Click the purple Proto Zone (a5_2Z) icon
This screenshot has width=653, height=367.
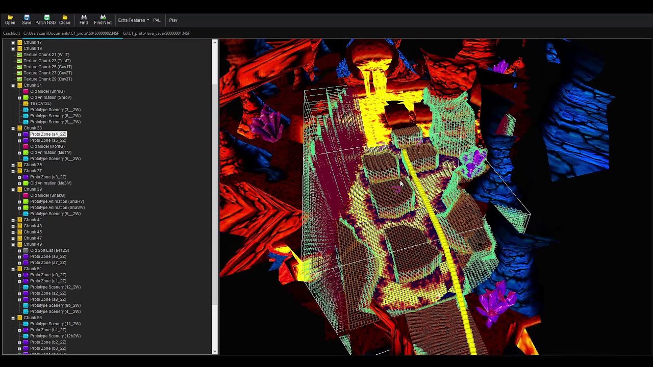click(26, 140)
